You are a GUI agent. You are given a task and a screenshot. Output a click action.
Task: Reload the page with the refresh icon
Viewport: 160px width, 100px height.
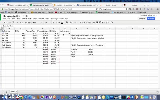point(97,9)
